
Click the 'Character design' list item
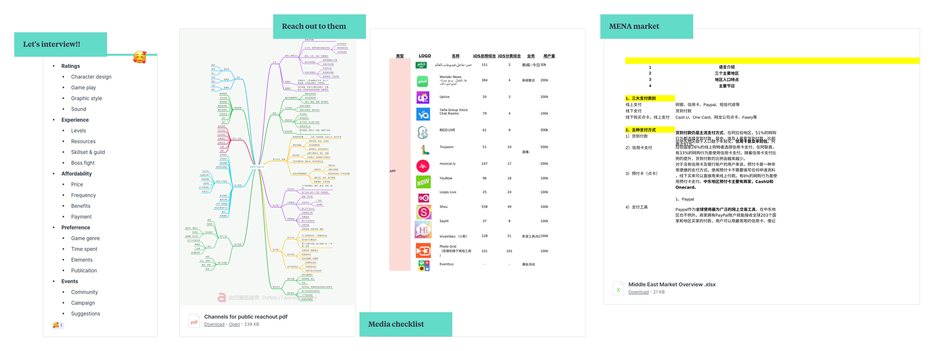point(91,77)
